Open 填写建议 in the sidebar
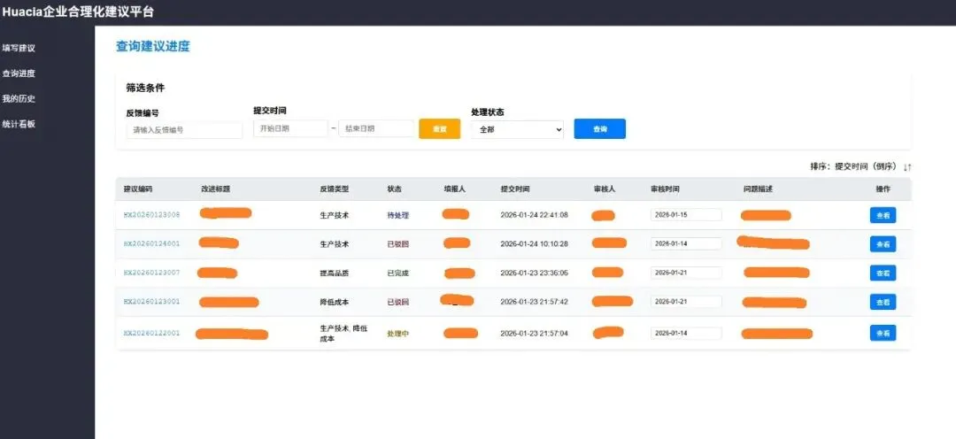Viewport: 956px width, 439px height. click(19, 48)
